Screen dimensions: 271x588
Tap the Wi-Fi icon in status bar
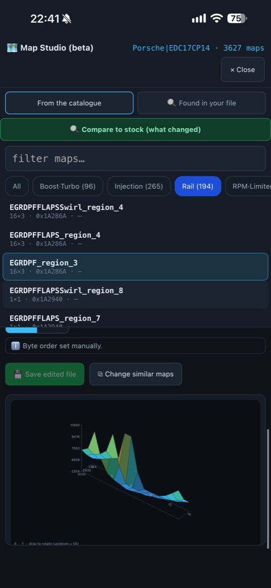pos(216,18)
